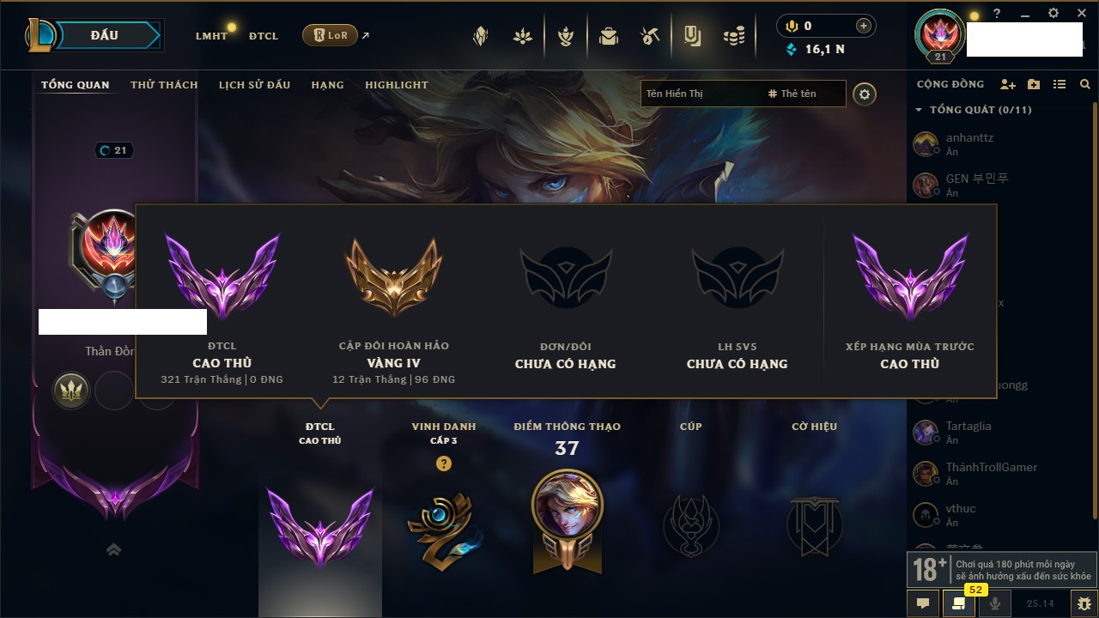Open the bug report icon
1099x618 pixels.
point(1084,603)
